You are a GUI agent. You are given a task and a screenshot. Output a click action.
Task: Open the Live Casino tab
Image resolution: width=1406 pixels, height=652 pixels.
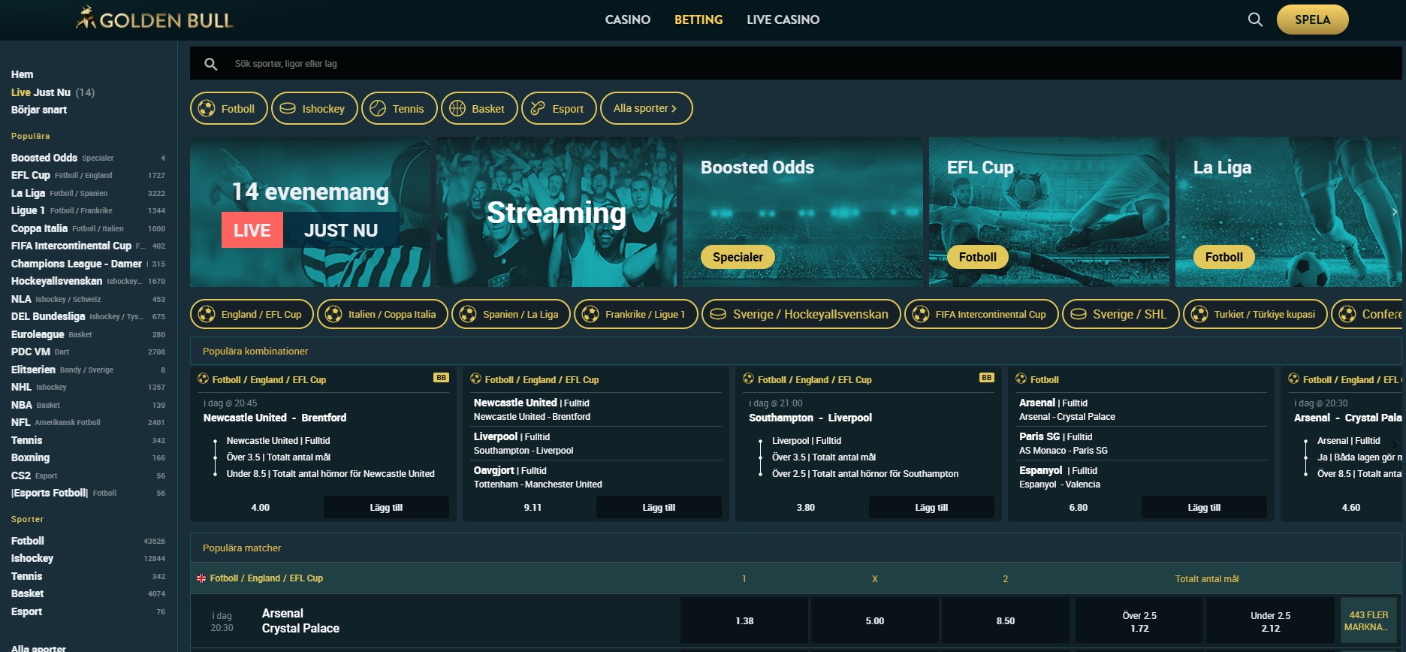[783, 20]
